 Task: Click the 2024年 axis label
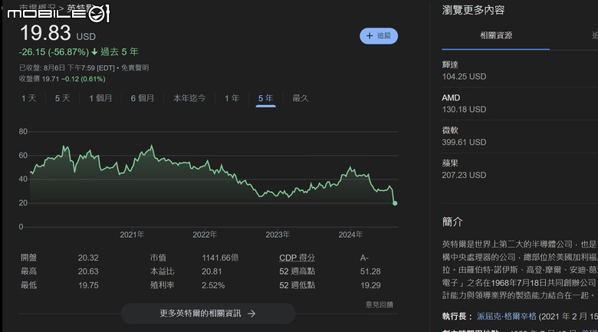click(x=350, y=235)
